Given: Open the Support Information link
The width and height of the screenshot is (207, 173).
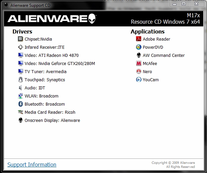Looking at the screenshot, I should pyautogui.click(x=32, y=165).
